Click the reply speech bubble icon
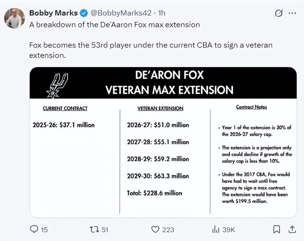The height and width of the screenshot is (241, 304). [x=34, y=229]
